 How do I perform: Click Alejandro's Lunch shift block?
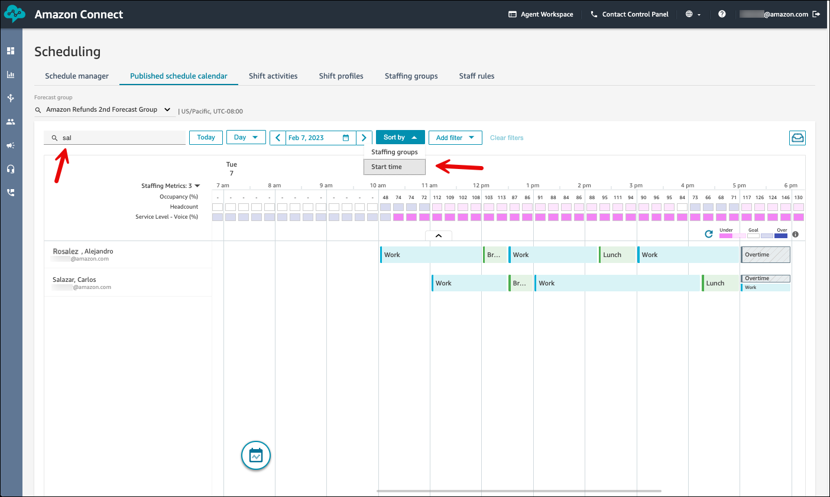[x=617, y=255]
